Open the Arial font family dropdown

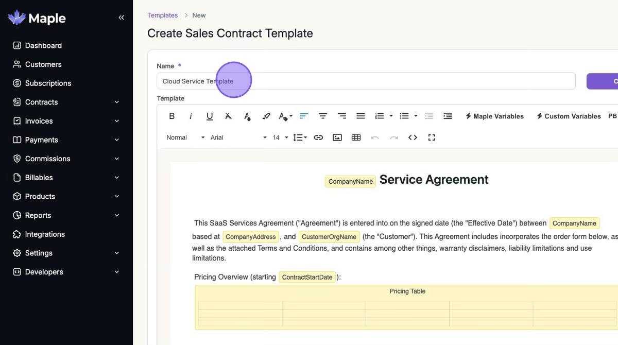(x=238, y=137)
